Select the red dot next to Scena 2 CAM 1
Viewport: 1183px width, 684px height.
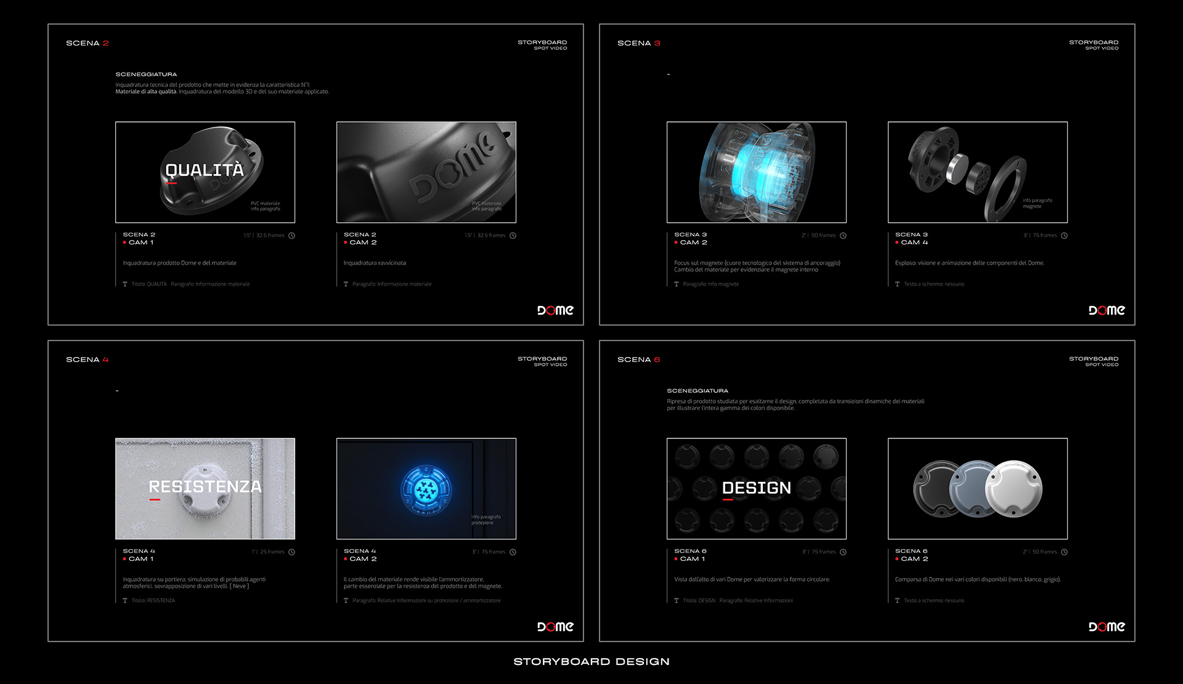(x=124, y=243)
